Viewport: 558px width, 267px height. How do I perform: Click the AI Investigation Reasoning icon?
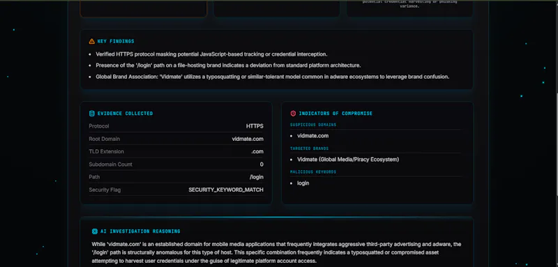click(95, 231)
